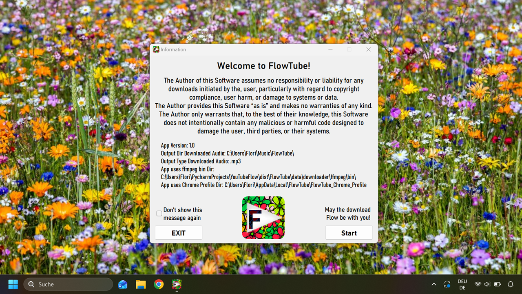This screenshot has height=294, width=522.
Task: Click the speaker volume icon
Action: [x=487, y=284]
